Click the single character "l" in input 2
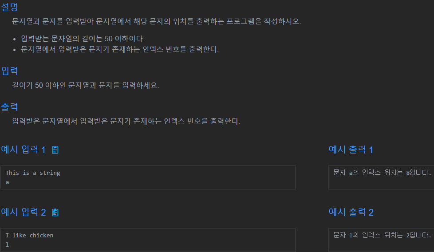 [x=7, y=244]
